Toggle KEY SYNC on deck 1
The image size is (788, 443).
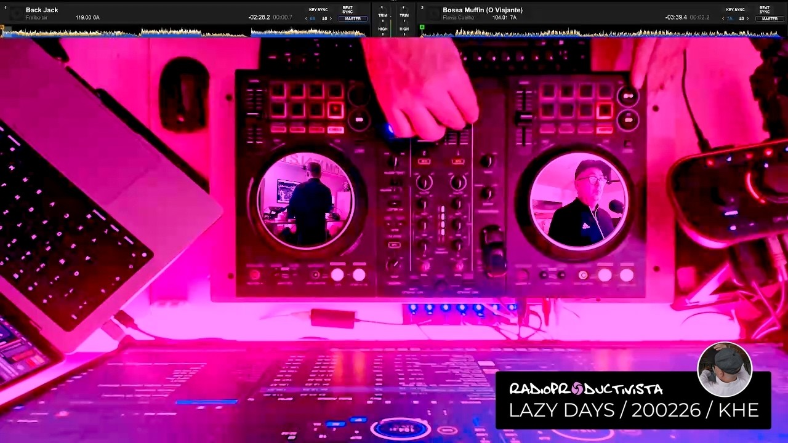click(x=318, y=10)
